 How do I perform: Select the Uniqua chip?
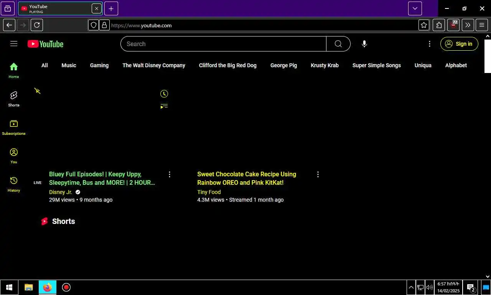[x=423, y=65]
